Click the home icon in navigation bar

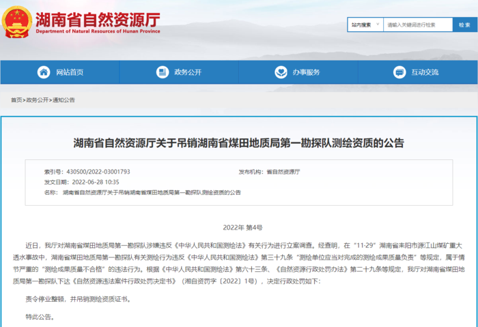click(x=44, y=72)
